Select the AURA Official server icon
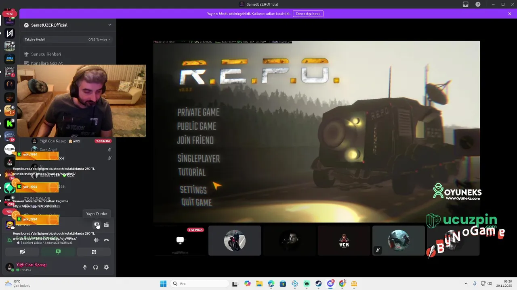The height and width of the screenshot is (290, 517). point(10,59)
